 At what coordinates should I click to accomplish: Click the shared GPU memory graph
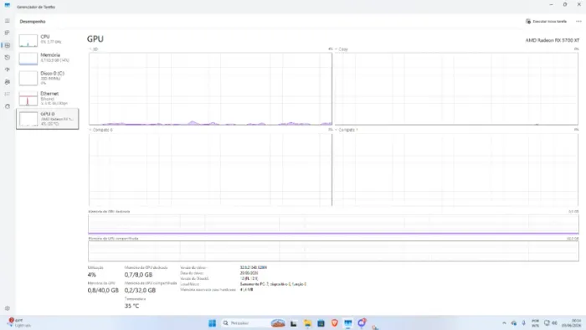333,250
